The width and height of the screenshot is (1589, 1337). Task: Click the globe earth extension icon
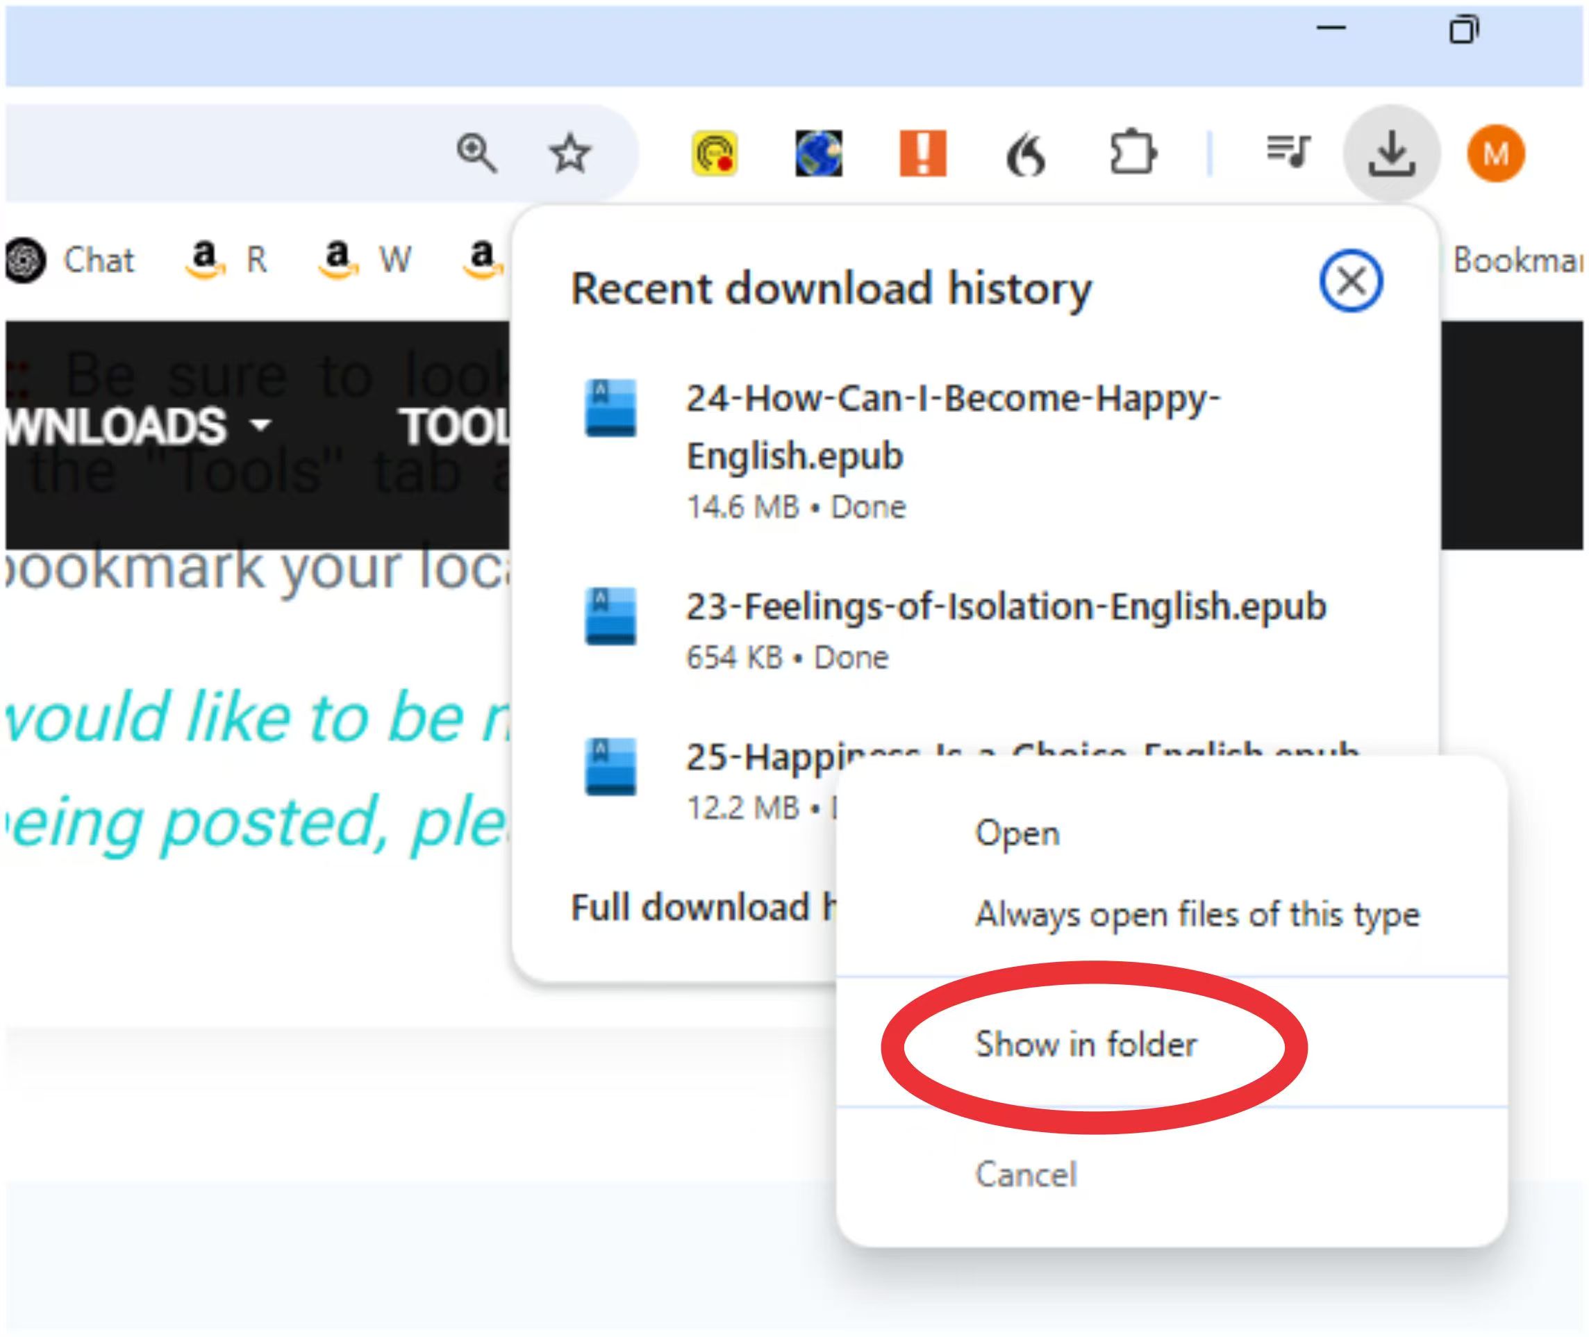(x=818, y=153)
